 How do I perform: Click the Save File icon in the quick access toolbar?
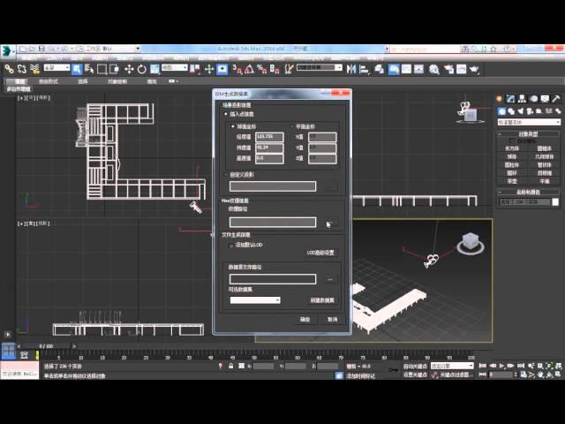pyautogui.click(x=41, y=49)
